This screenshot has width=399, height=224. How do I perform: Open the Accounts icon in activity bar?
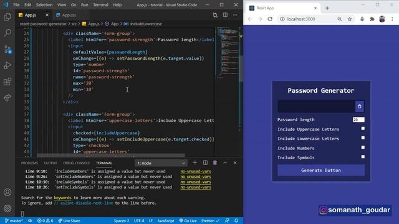pos(7,192)
